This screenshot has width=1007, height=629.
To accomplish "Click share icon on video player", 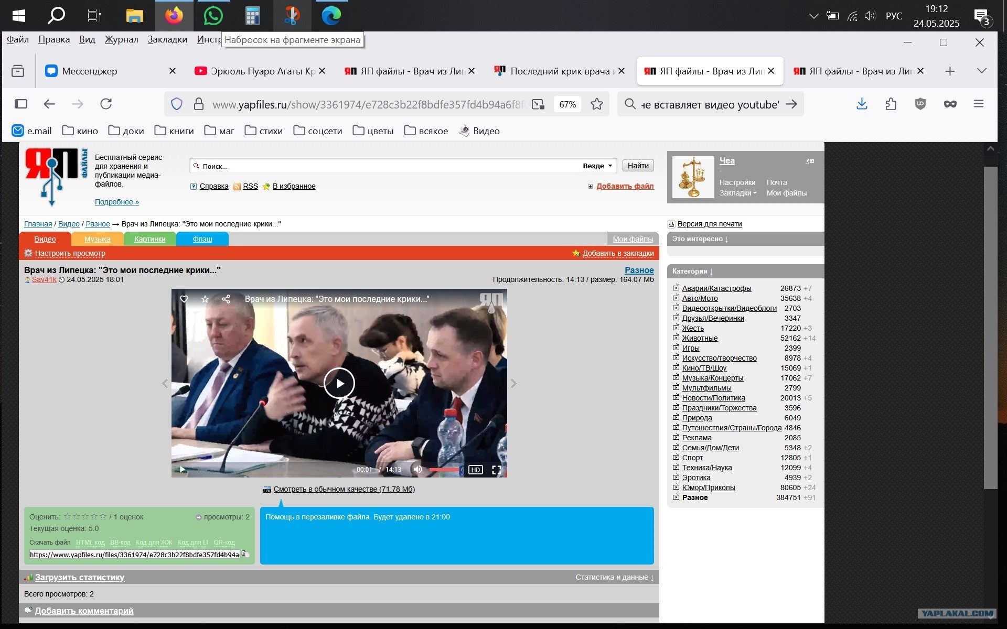I will [x=226, y=299].
